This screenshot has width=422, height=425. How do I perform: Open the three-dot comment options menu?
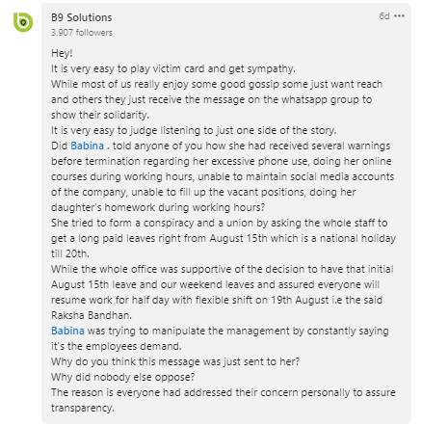point(399,15)
